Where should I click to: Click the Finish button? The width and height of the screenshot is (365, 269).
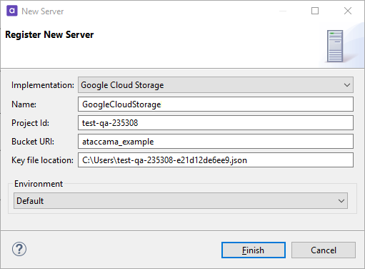(x=254, y=250)
